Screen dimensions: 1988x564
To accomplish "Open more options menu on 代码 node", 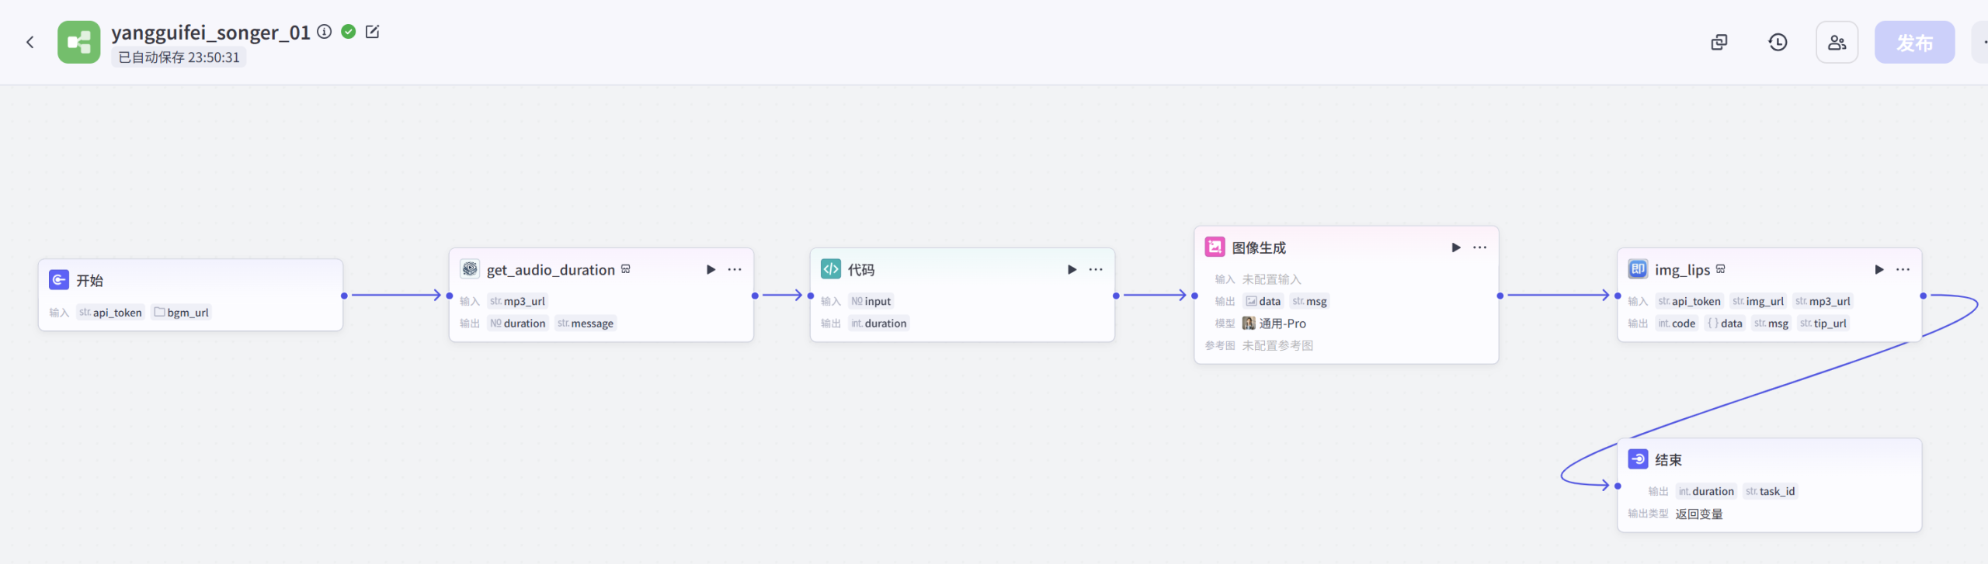I will [1096, 269].
